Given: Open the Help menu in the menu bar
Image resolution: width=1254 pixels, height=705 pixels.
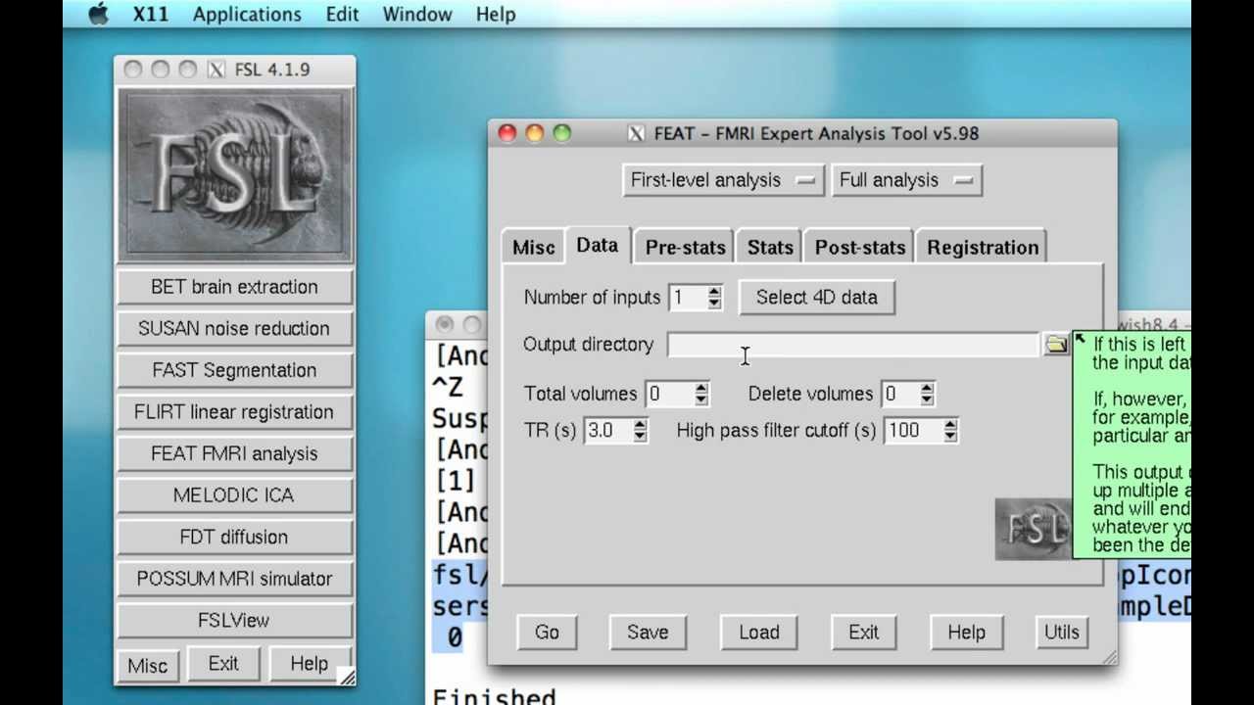Looking at the screenshot, I should [496, 15].
